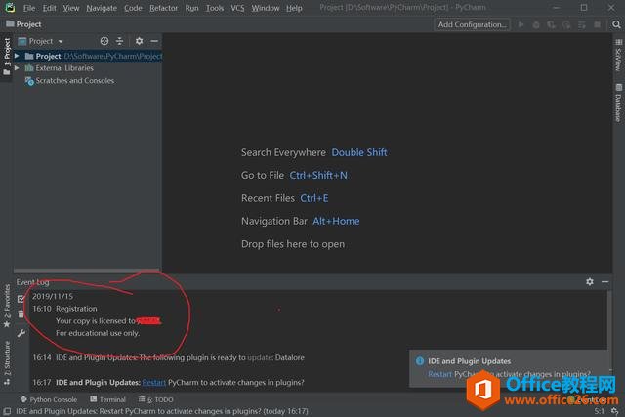
Task: Click the Stop square icon in toolbar
Action: [x=597, y=24]
